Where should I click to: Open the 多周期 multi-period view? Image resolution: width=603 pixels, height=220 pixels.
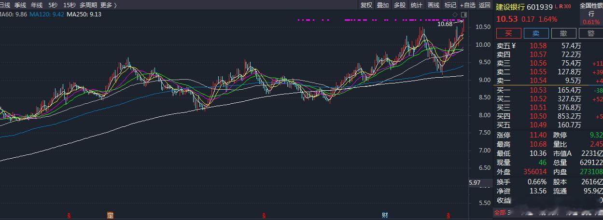(x=88, y=5)
